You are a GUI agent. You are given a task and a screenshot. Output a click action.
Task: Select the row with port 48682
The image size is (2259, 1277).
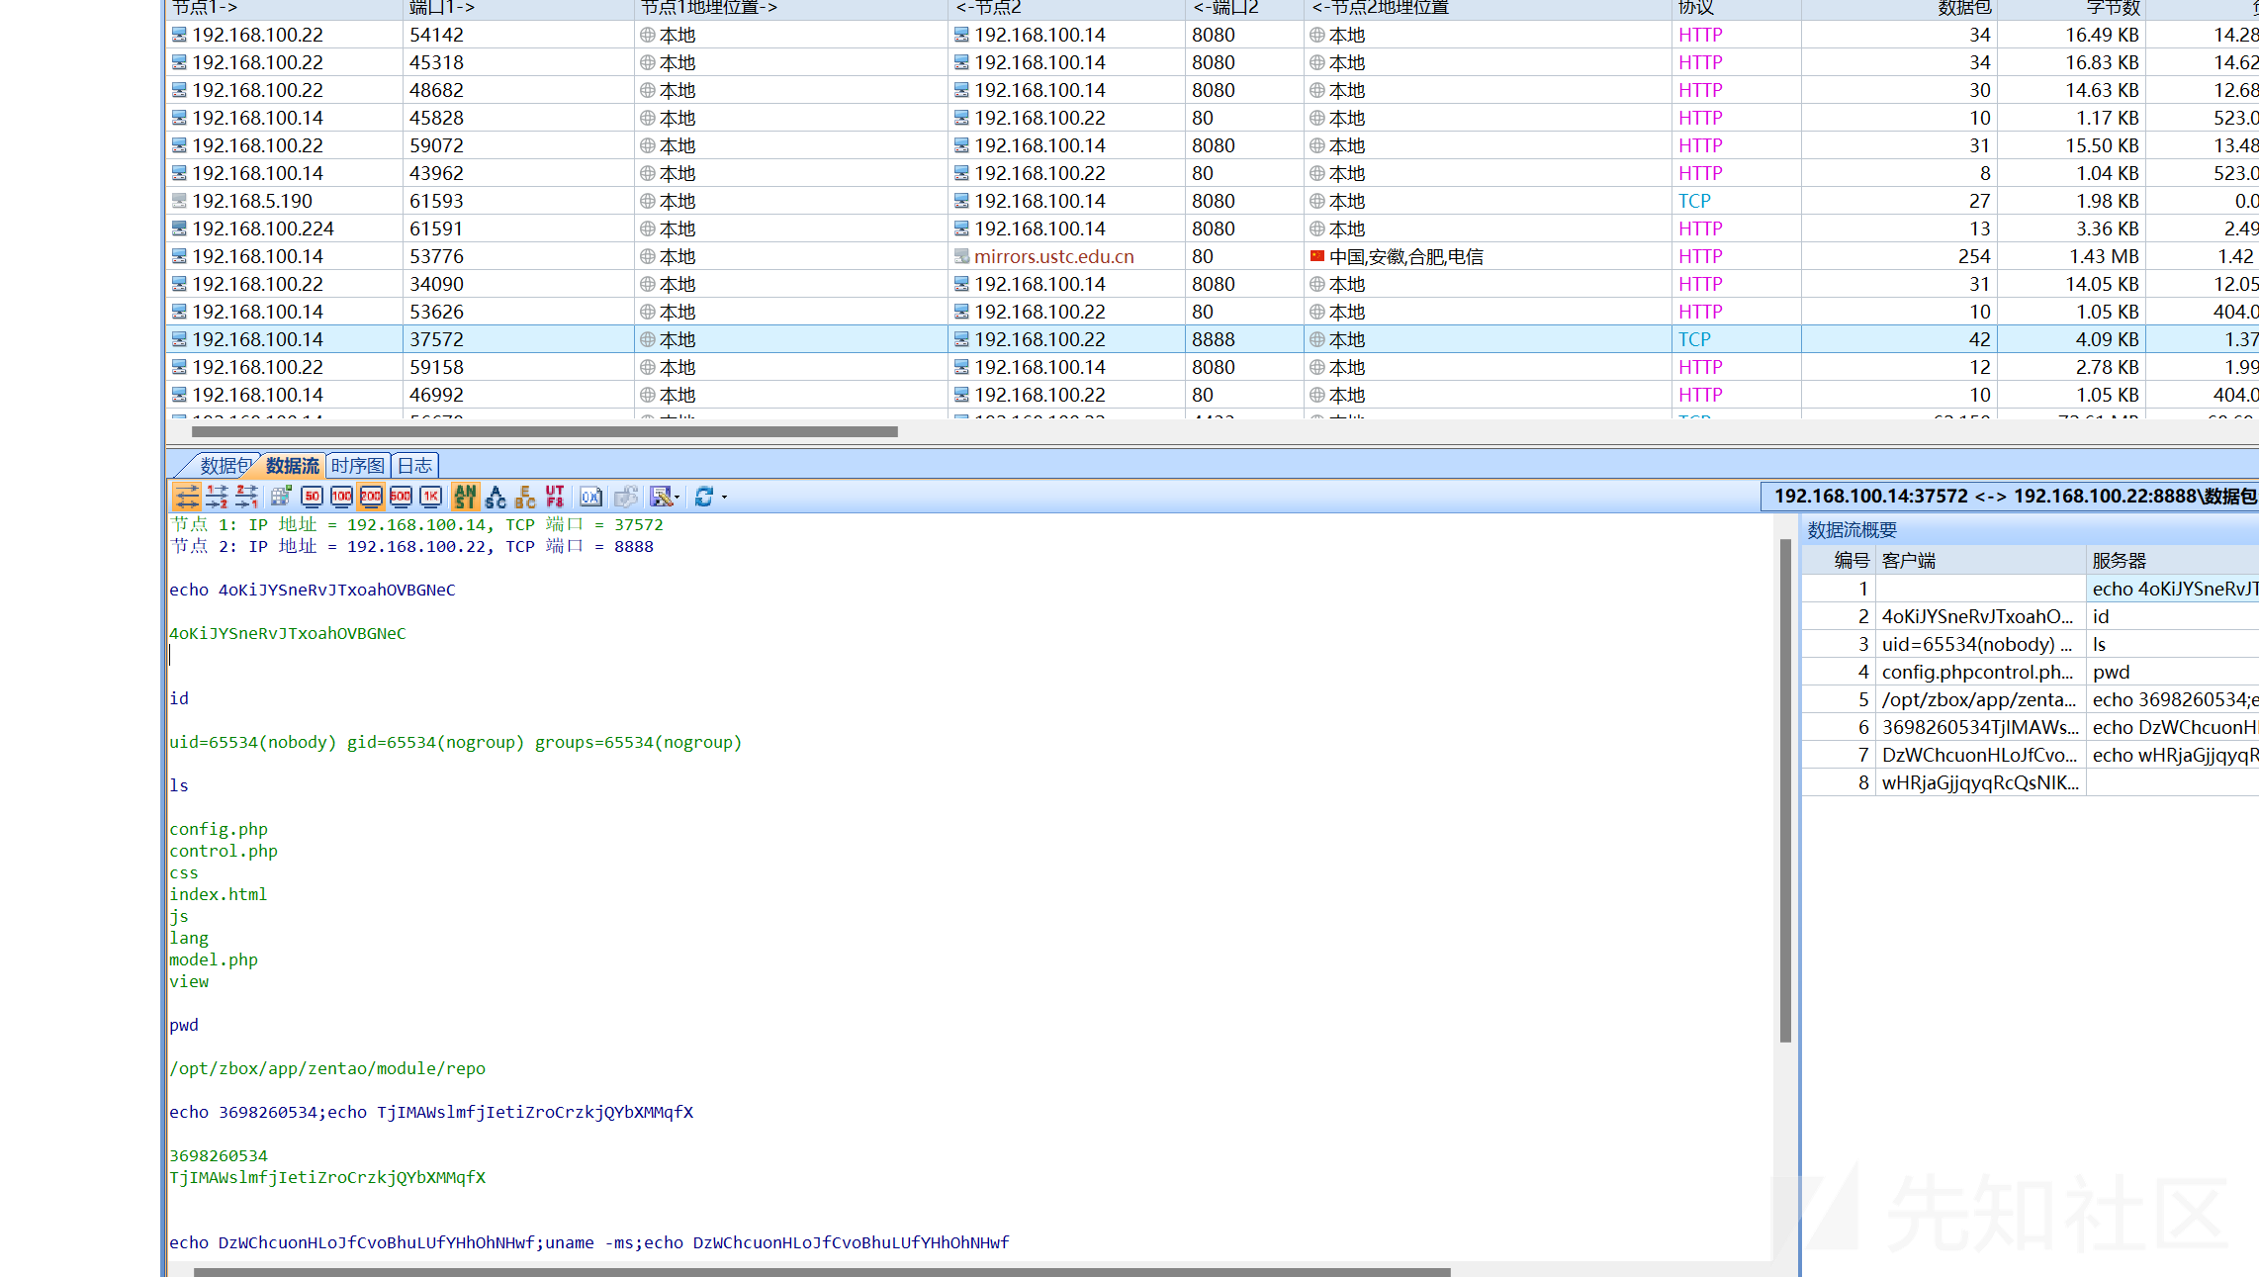1213,90
